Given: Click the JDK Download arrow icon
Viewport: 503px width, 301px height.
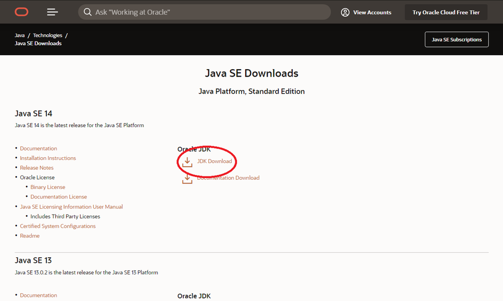Looking at the screenshot, I should [x=187, y=162].
